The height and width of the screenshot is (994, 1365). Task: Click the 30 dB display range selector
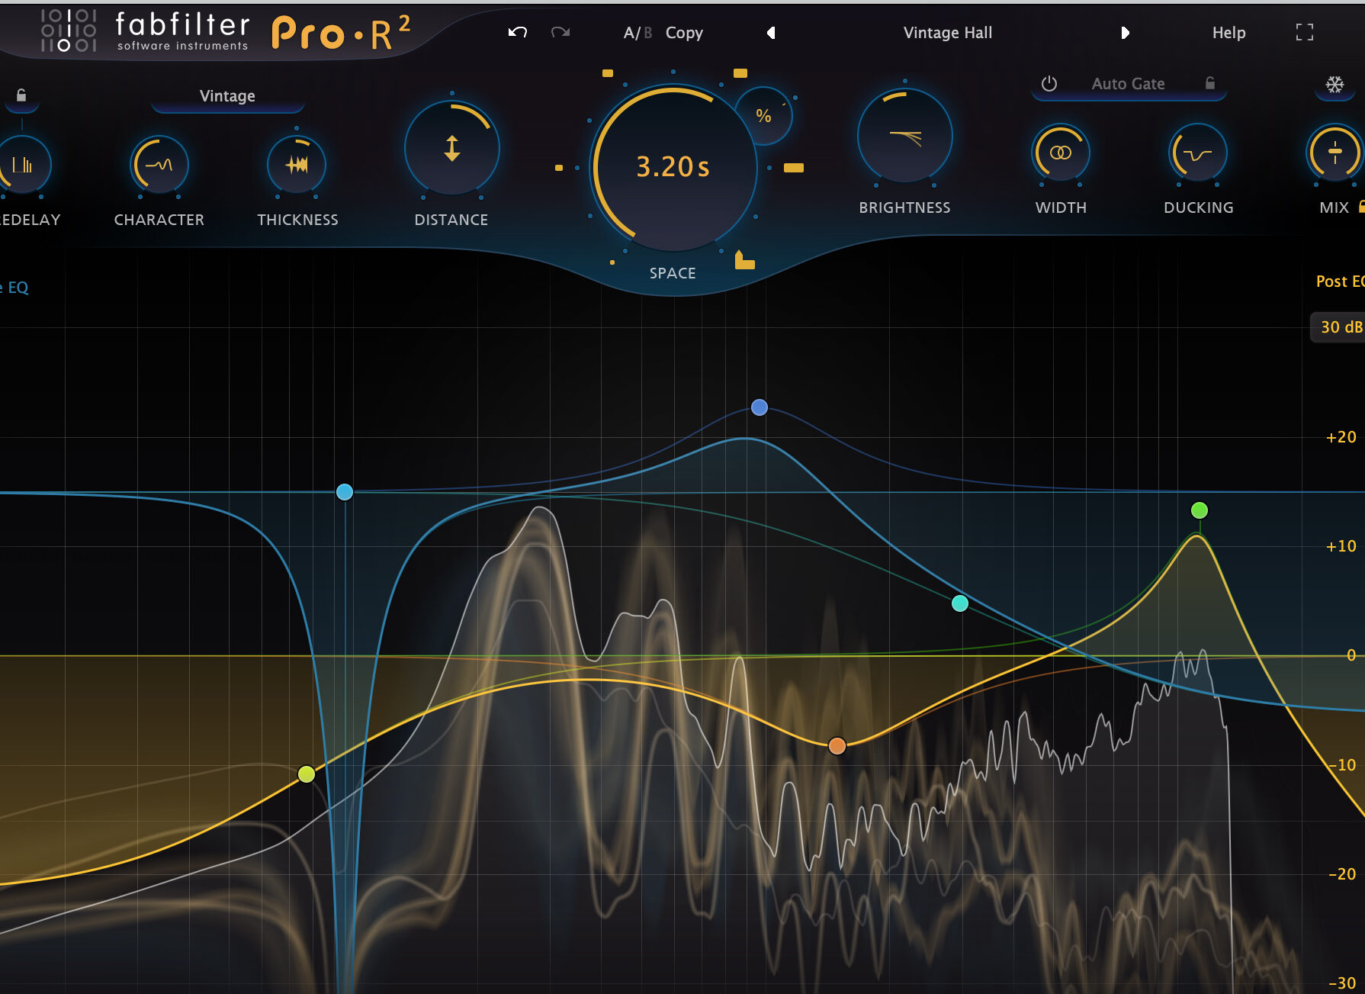point(1342,327)
